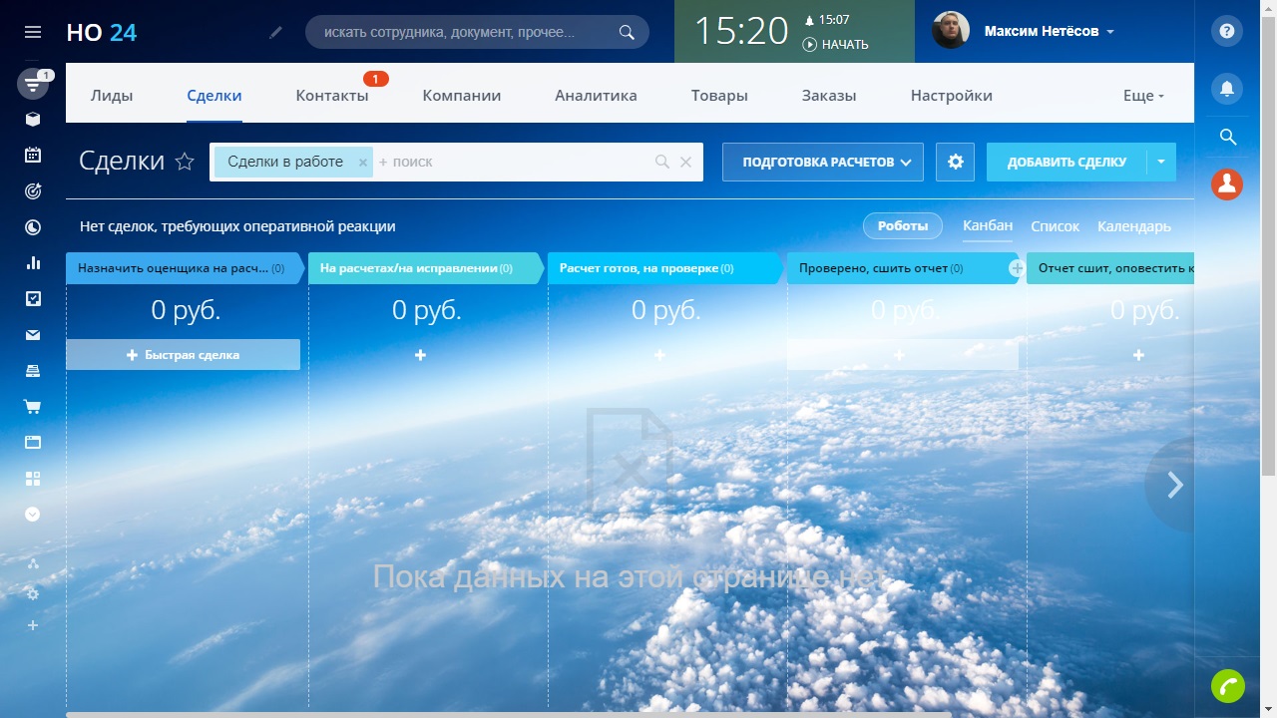
Task: Open the sitemap structure icon in sidebar
Action: click(x=33, y=564)
